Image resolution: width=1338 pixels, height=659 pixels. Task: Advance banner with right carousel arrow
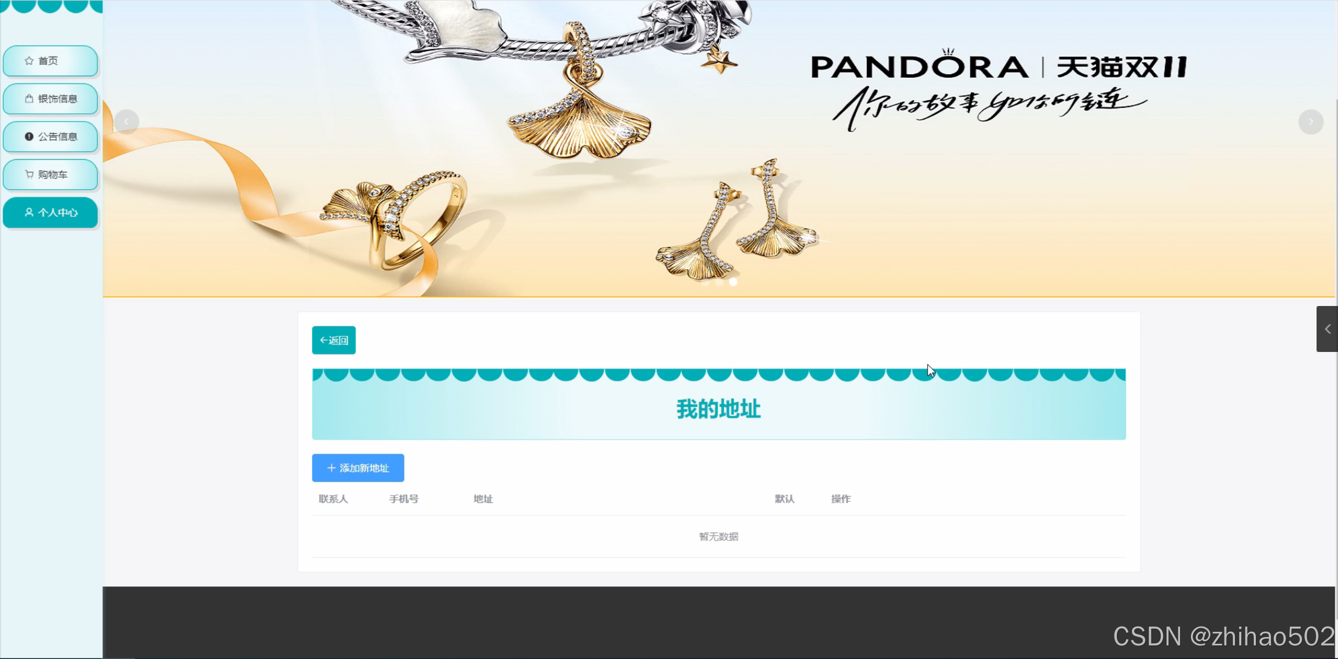tap(1311, 122)
